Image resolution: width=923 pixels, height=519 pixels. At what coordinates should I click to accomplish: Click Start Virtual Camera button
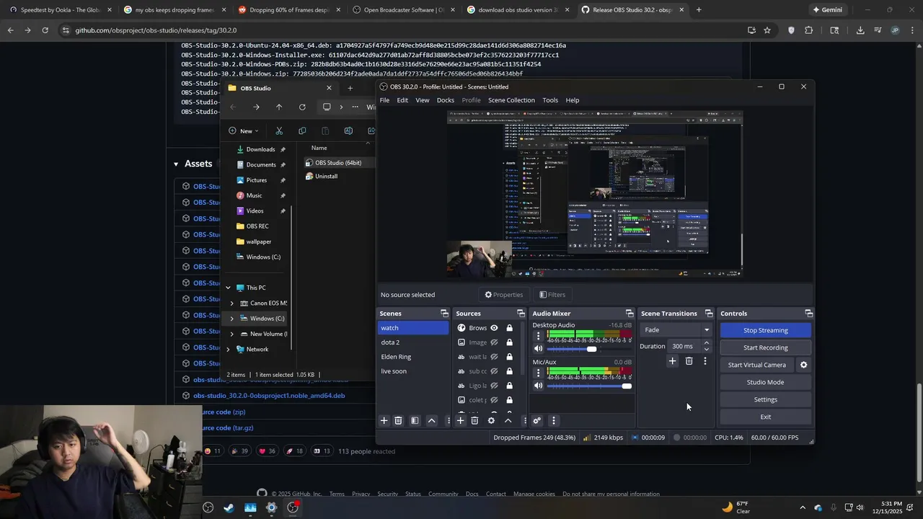[756, 365]
